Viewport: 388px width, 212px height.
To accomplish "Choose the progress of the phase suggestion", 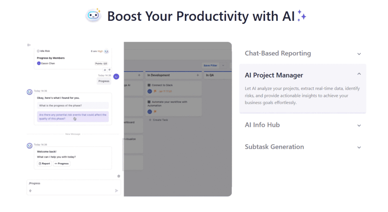I will [73, 106].
